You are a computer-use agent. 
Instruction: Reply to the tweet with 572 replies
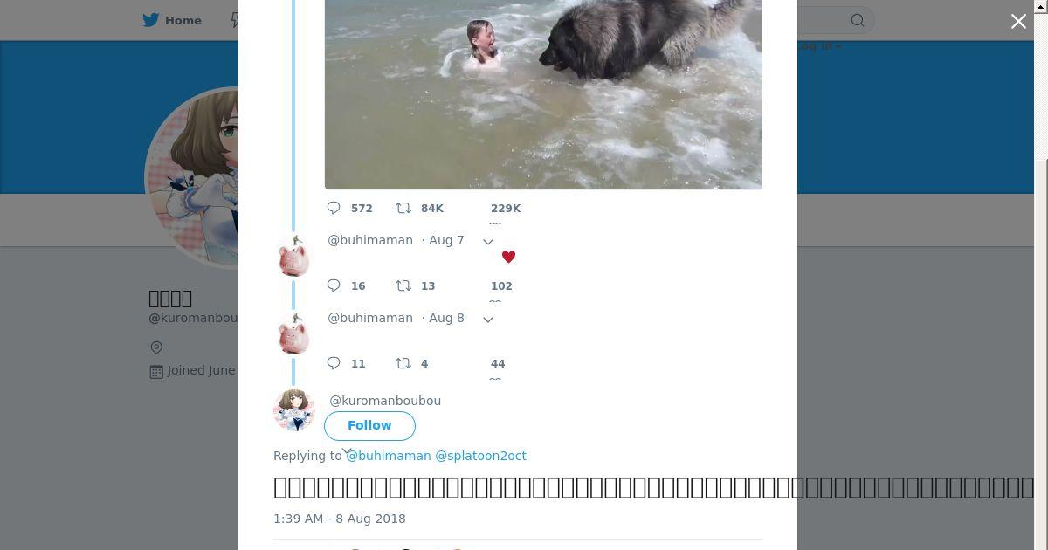coord(334,208)
